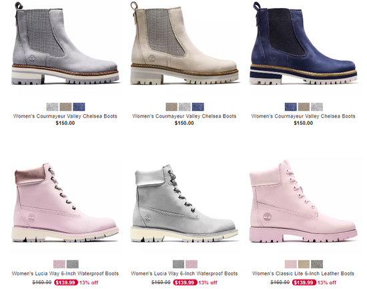Select the dark gray swatch under Classic Lite boot
The image size is (367, 289).
click(317, 264)
